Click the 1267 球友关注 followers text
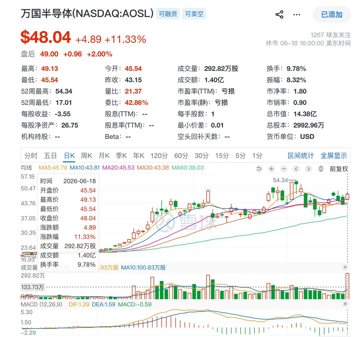The image size is (355, 337). point(330,35)
